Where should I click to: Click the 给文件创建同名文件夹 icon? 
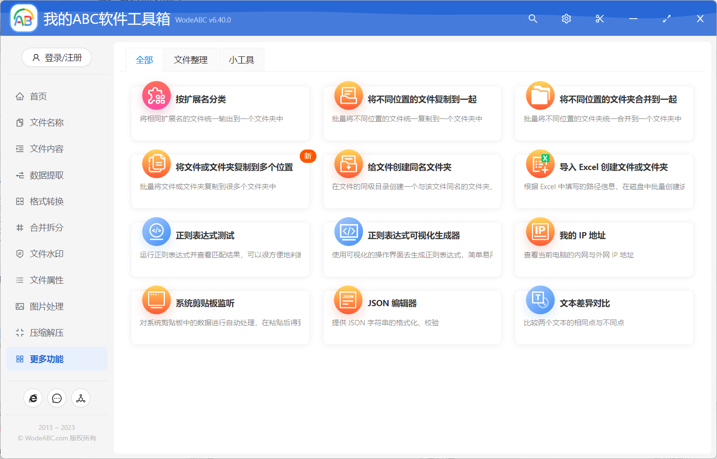click(348, 164)
